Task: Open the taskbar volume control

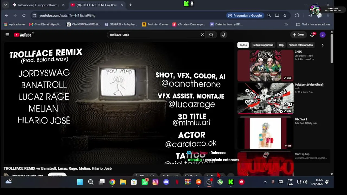Action: pos(305,182)
